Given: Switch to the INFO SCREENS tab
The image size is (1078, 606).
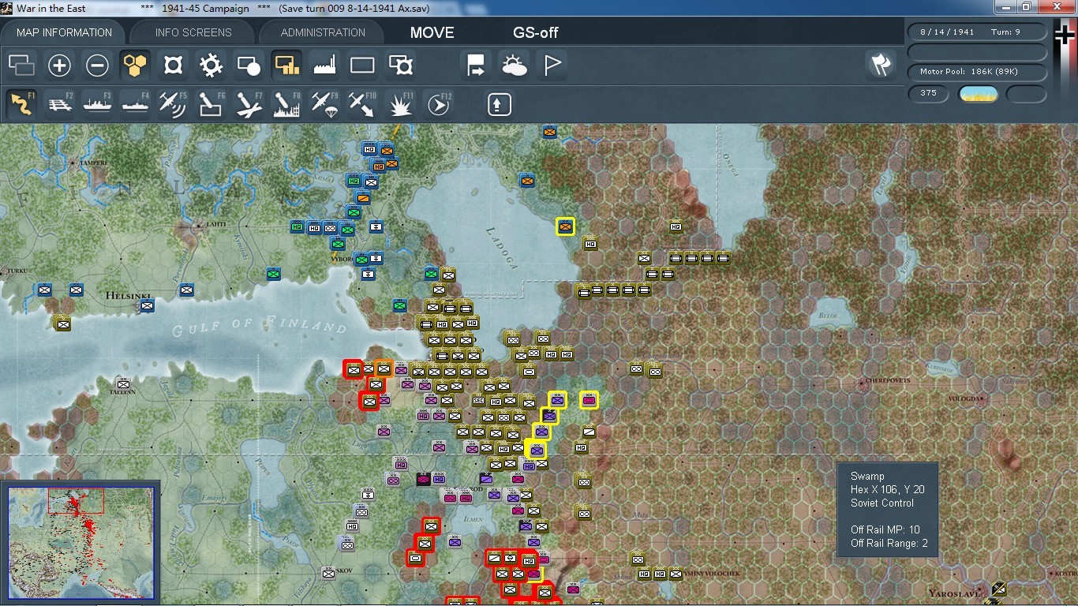Looking at the screenshot, I should pos(193,32).
